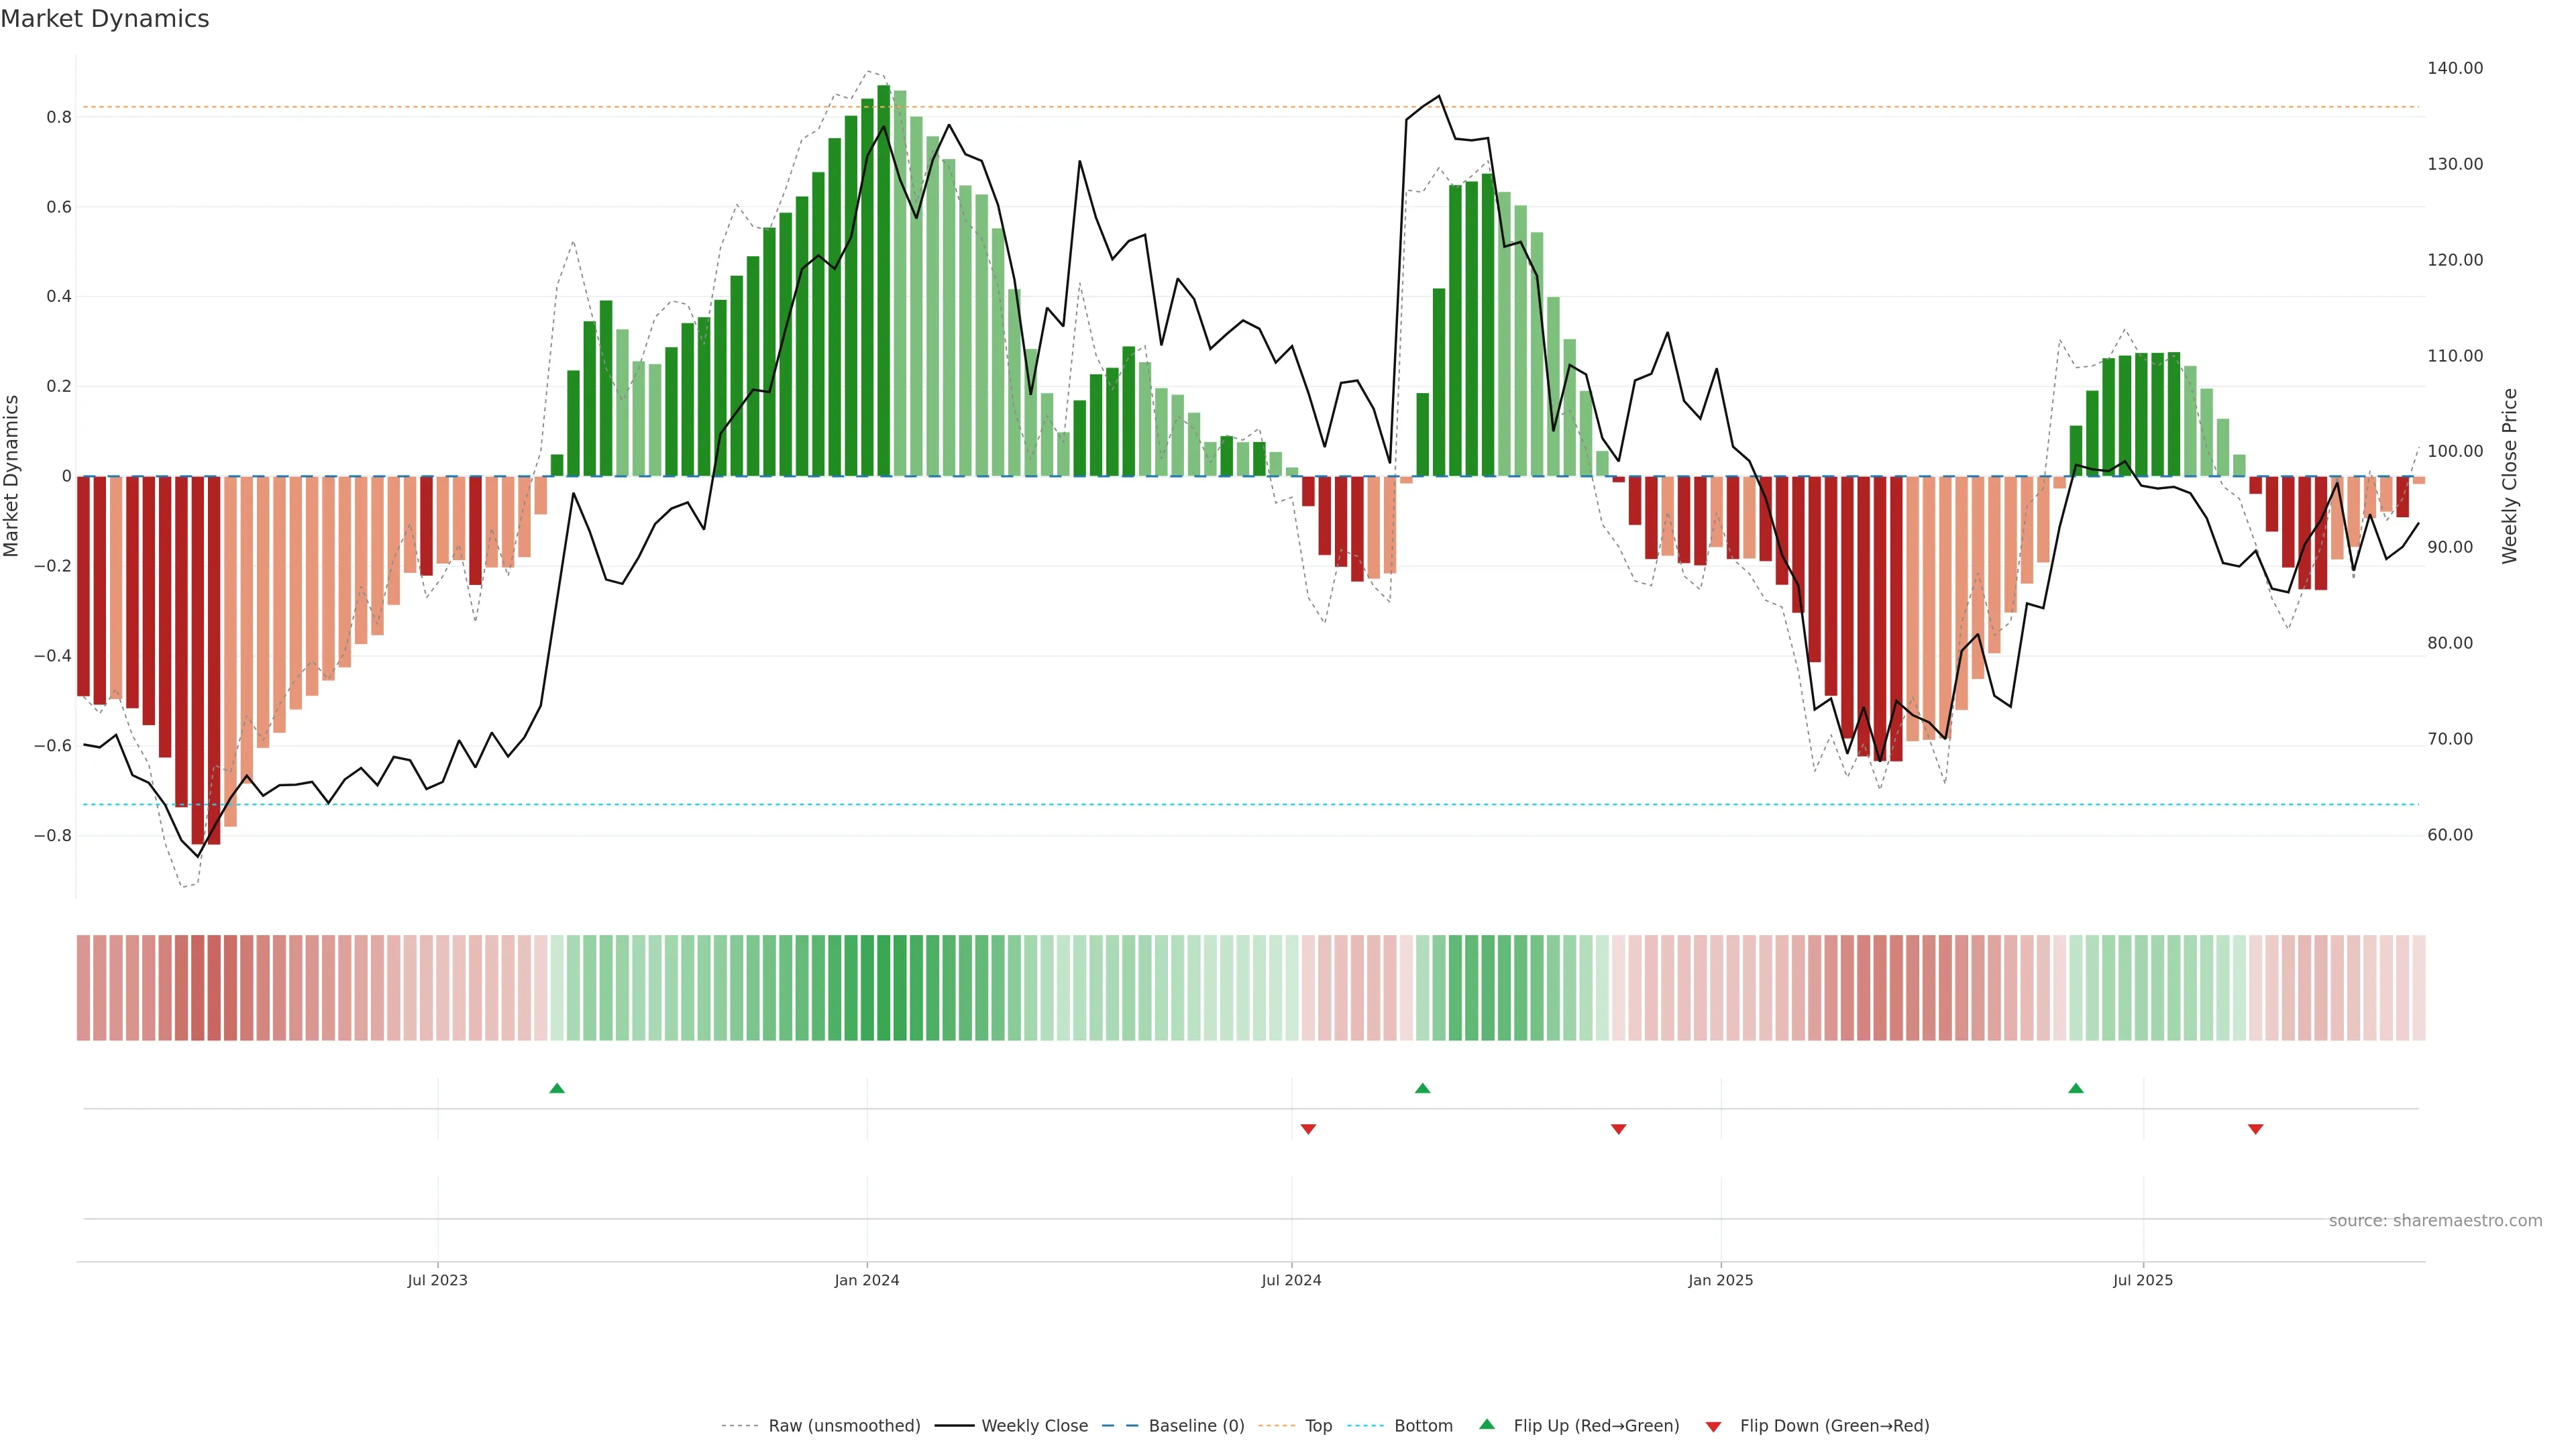The image size is (2576, 1449).
Task: Click the red flip-down marker after Jul 2025
Action: tap(2255, 1129)
